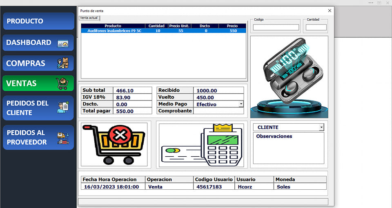Click the Moneda value Soles

(300, 186)
